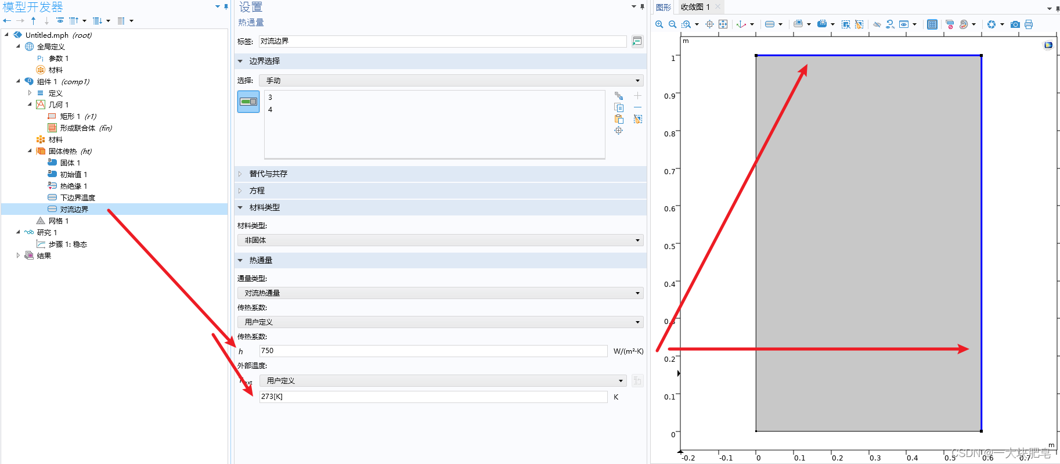Click the zoom extents icon
The height and width of the screenshot is (464, 1060).
723,24
